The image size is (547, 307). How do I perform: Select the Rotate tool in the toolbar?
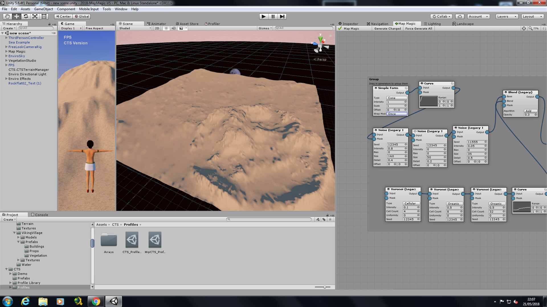point(26,16)
